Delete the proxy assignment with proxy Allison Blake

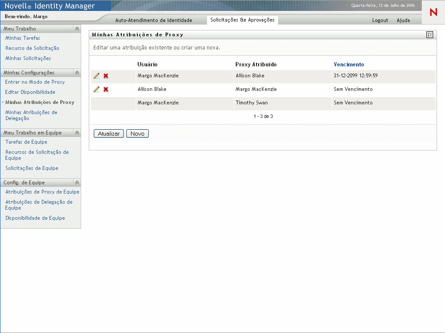[x=106, y=76]
